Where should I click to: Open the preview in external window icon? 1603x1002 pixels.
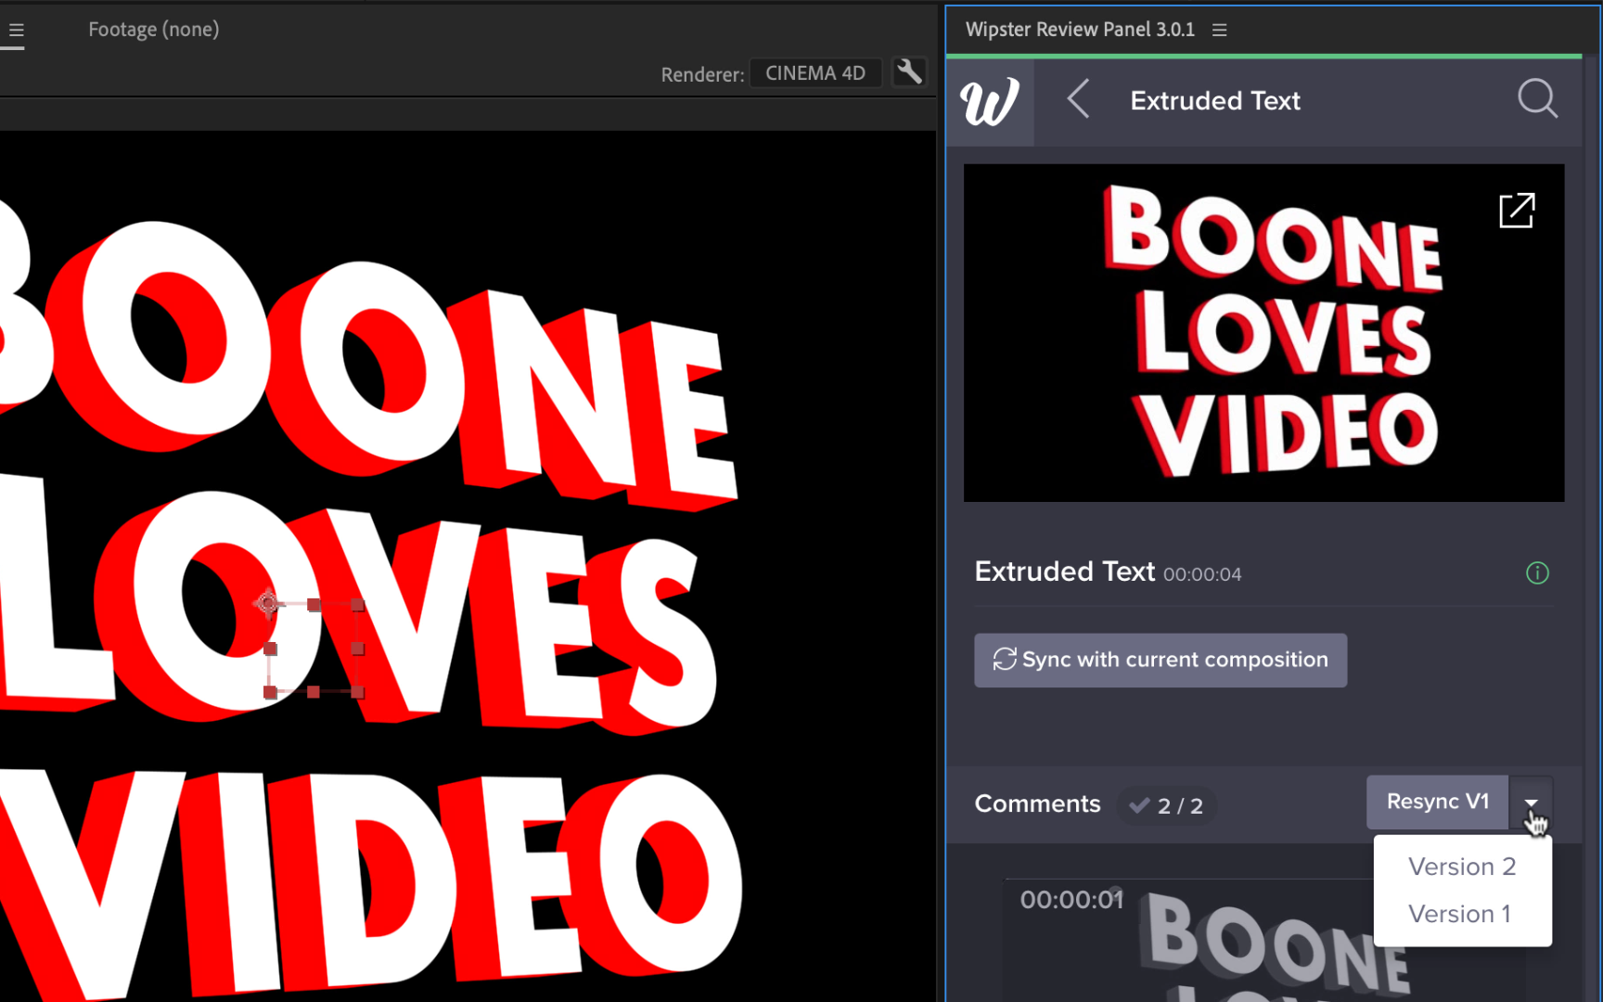point(1517,211)
